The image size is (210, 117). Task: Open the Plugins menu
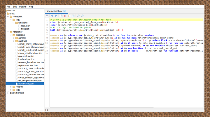click(23, 7)
